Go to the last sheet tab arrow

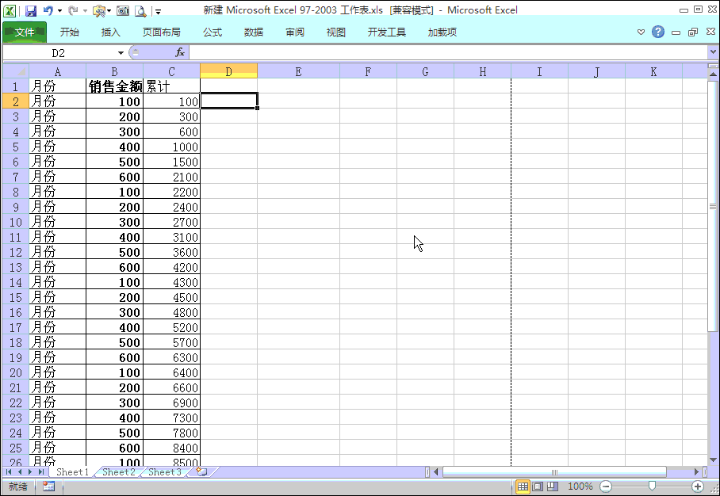tap(41, 471)
